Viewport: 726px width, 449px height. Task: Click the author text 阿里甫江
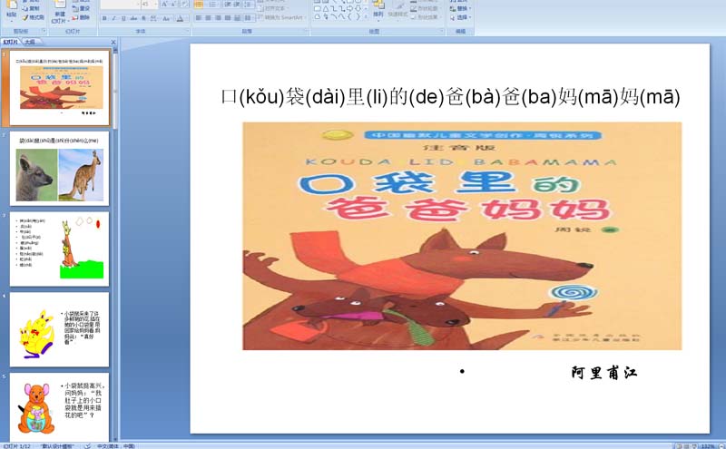pyautogui.click(x=604, y=373)
